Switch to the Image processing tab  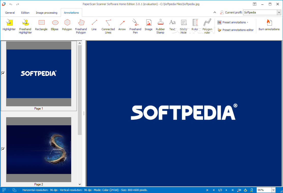tap(47, 13)
